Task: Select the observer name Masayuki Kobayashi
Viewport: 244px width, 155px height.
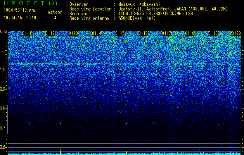Action: pos(139,4)
